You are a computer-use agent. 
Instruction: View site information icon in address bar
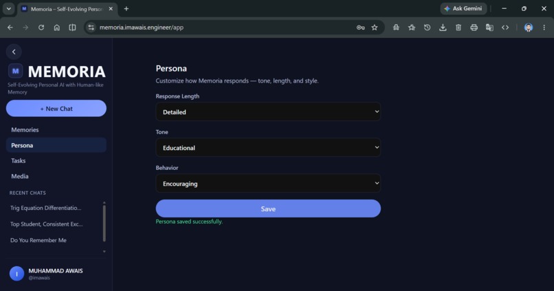pyautogui.click(x=91, y=28)
